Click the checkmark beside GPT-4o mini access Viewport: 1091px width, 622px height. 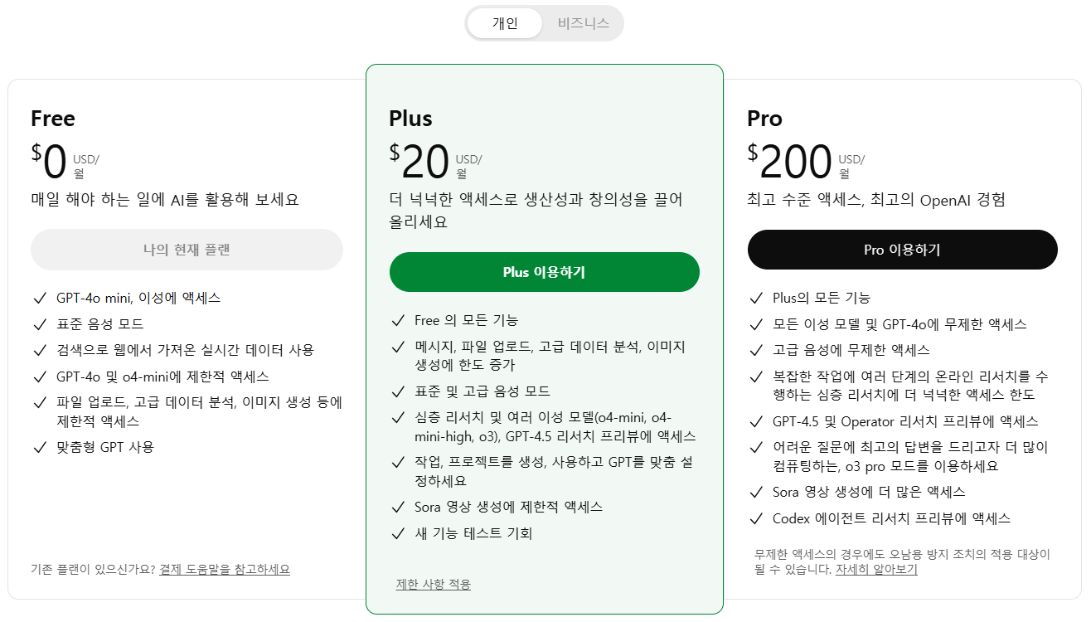(x=40, y=298)
